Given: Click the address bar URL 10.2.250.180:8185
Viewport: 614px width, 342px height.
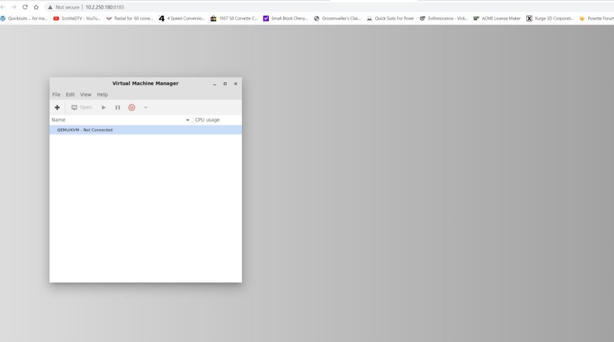Looking at the screenshot, I should coord(105,7).
